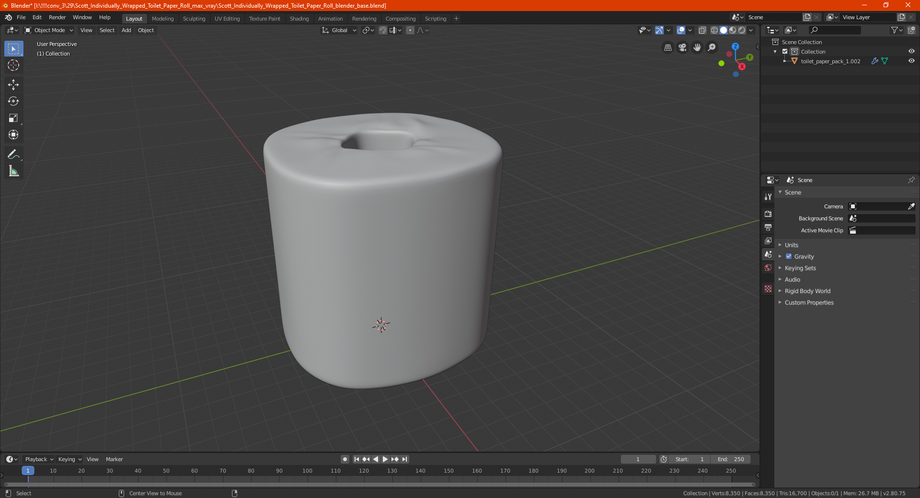The width and height of the screenshot is (920, 498).
Task: Switch to wireframe shading
Action: (714, 30)
